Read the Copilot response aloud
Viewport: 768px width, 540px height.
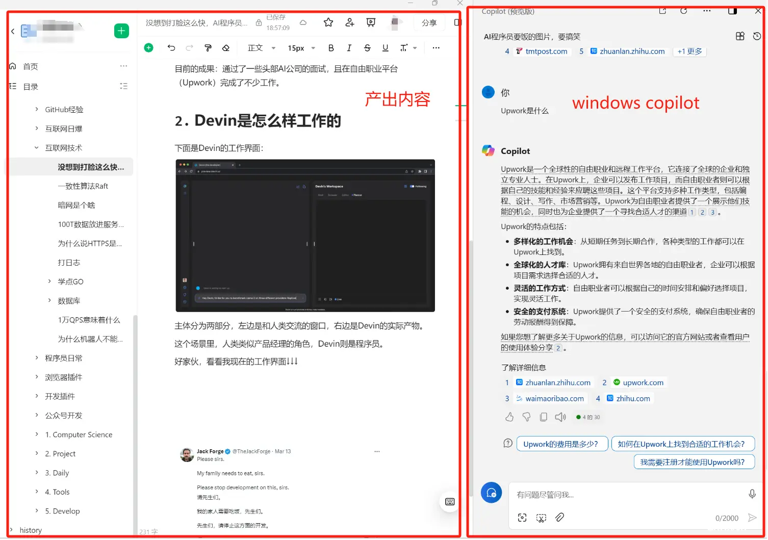[560, 417]
